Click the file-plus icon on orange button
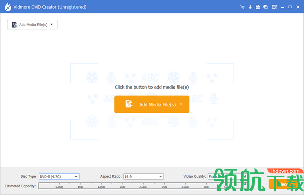Screen dimensions: 304x195 pyautogui.click(x=129, y=104)
